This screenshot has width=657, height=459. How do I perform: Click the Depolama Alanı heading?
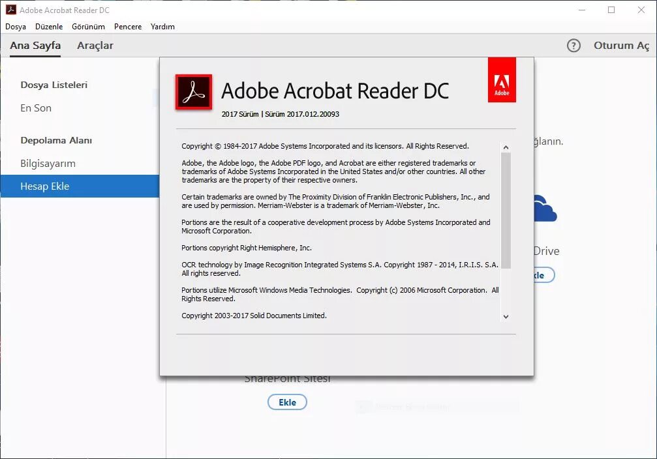56,140
